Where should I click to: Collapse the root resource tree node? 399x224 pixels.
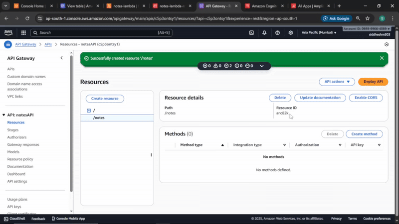pyautogui.click(x=89, y=111)
